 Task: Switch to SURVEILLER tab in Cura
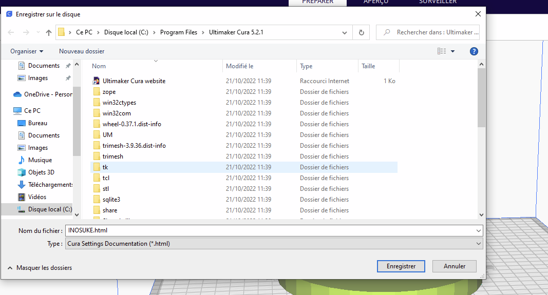click(438, 2)
